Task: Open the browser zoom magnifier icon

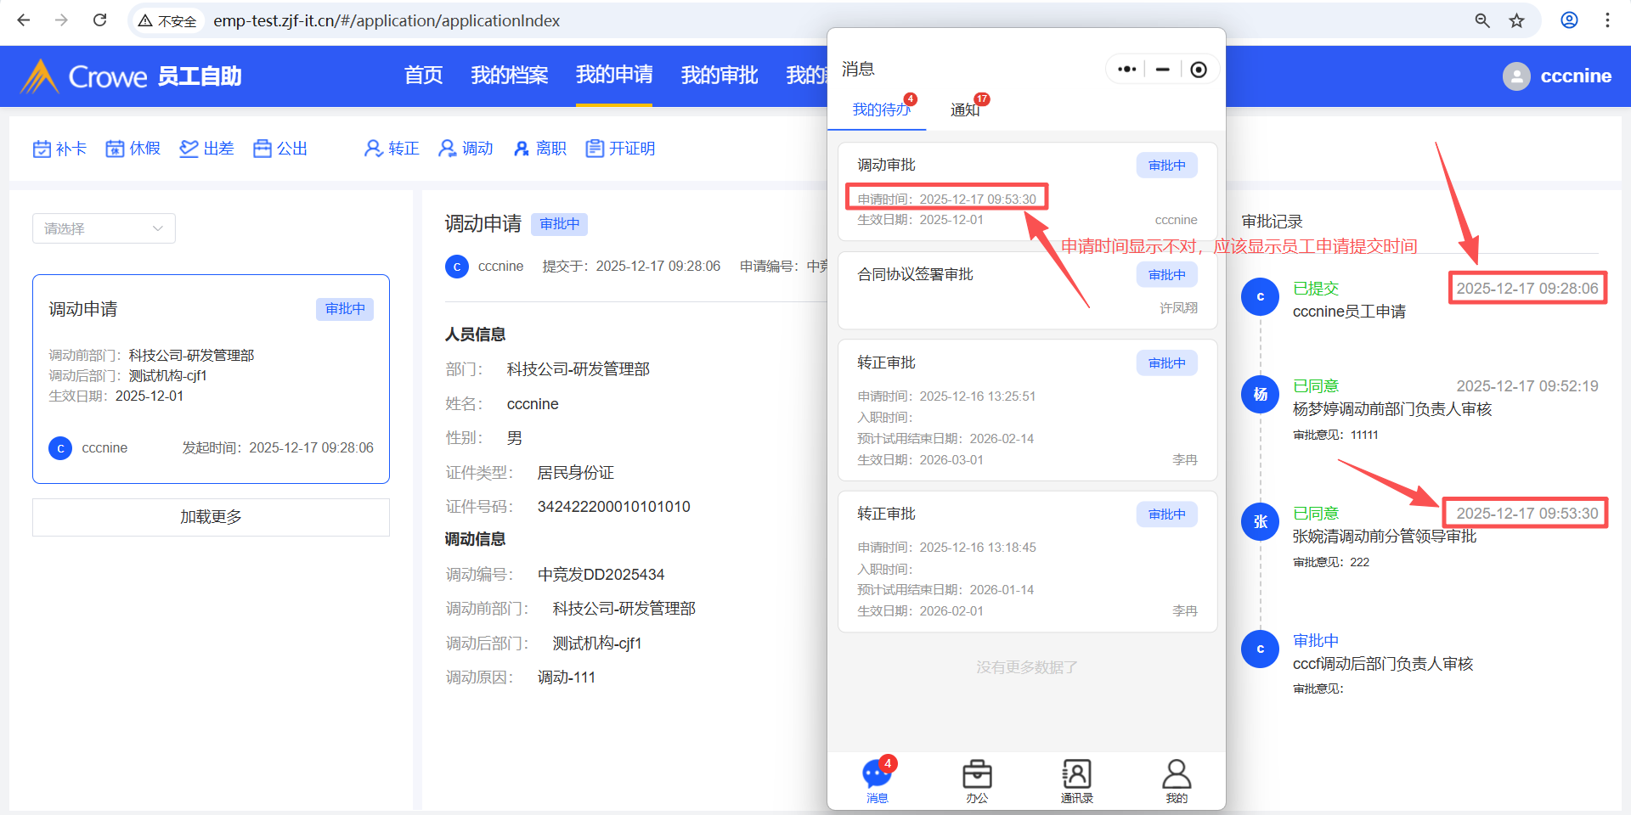Action: point(1482,20)
